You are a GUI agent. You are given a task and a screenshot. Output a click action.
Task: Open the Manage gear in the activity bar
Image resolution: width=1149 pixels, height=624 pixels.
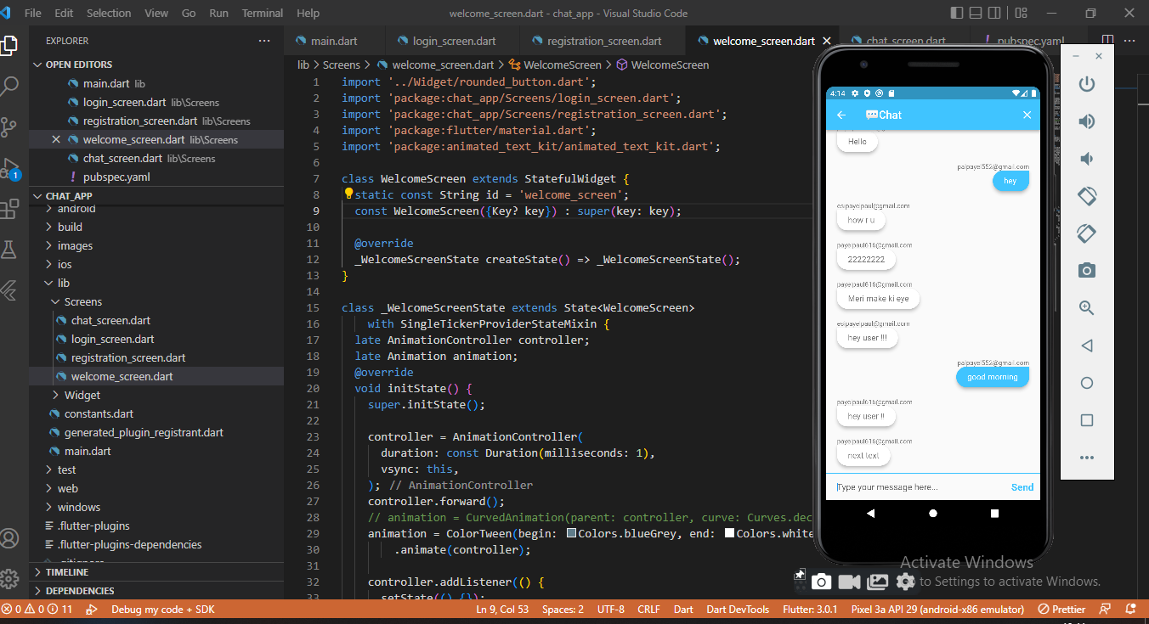click(x=9, y=579)
